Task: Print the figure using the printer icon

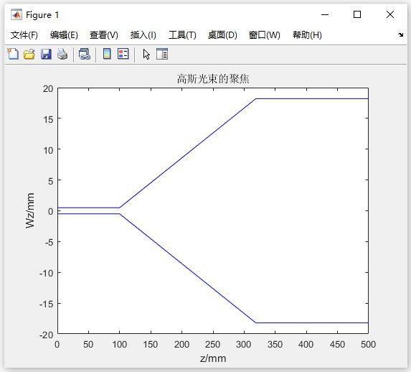Action: [62, 54]
